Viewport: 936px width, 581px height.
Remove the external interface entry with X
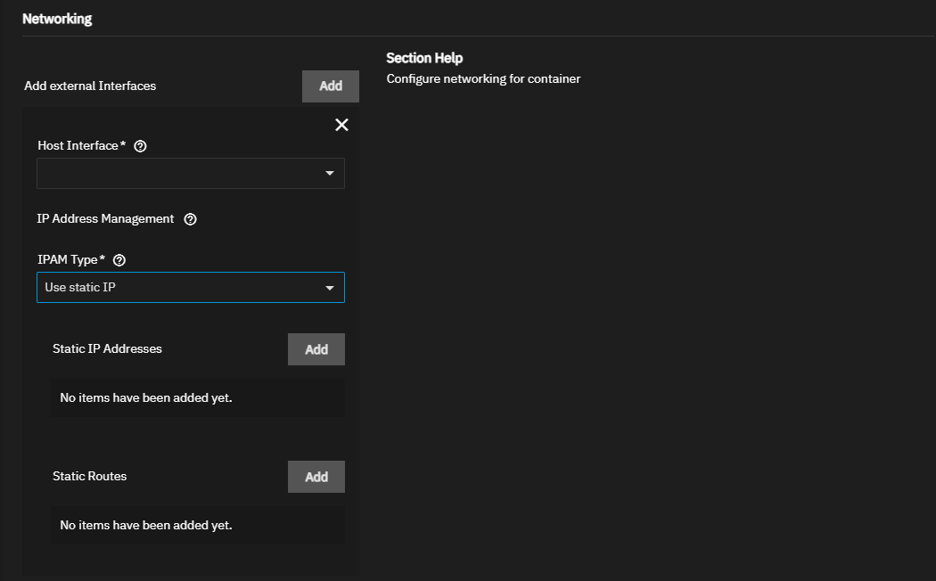tap(341, 125)
